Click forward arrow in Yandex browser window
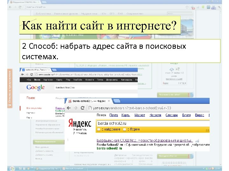The width and height of the screenshot is (229, 171). coord(75,108)
